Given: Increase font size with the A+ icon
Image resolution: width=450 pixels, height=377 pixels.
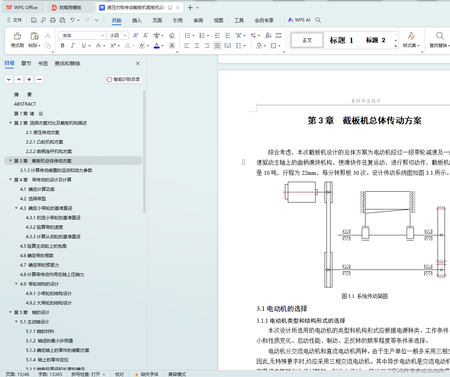Looking at the screenshot, I should coord(136,35).
